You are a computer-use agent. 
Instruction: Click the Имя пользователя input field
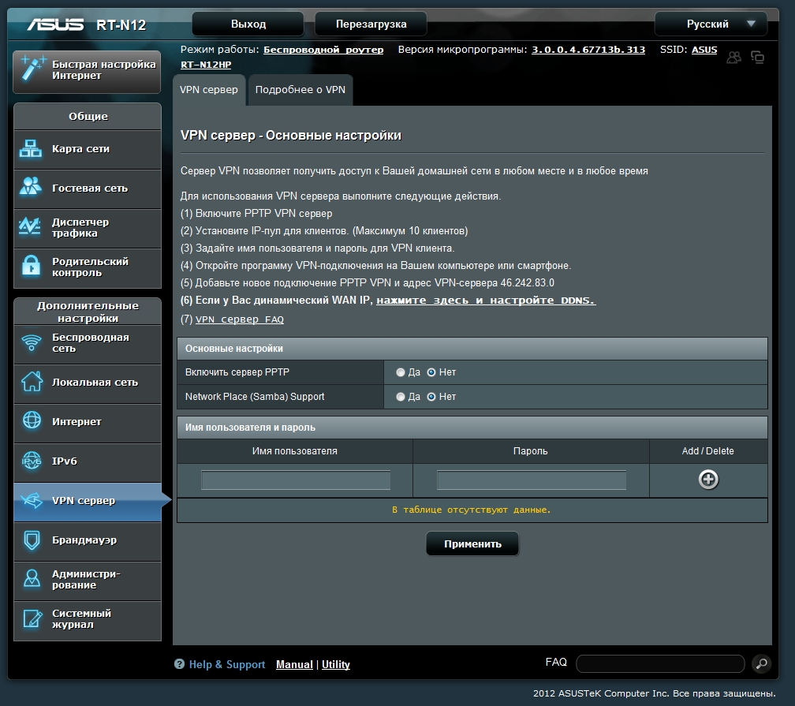click(296, 480)
